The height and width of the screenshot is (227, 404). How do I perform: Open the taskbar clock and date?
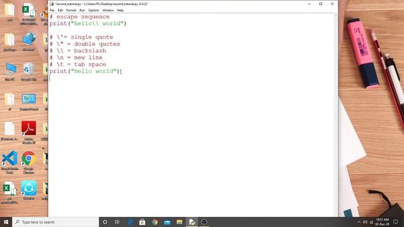[382, 222]
